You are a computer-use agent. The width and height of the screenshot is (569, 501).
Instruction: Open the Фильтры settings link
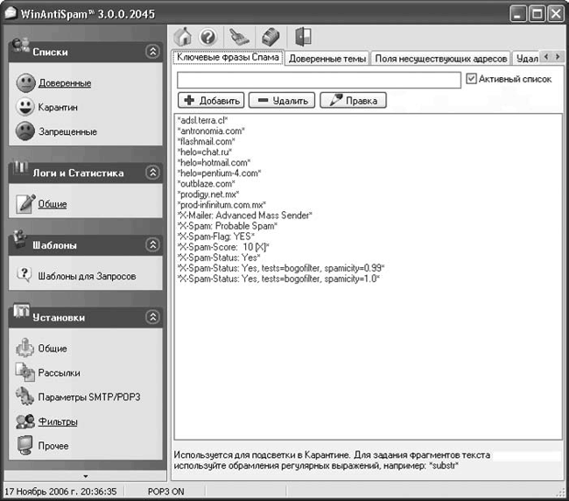tap(58, 421)
